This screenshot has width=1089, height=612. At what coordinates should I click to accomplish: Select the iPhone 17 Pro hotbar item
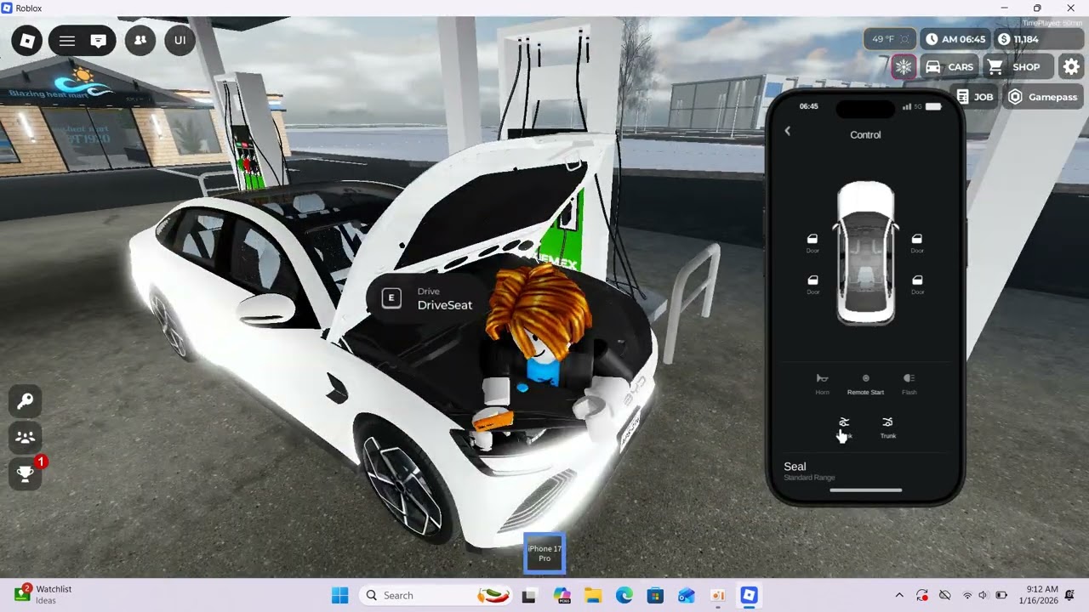[544, 553]
